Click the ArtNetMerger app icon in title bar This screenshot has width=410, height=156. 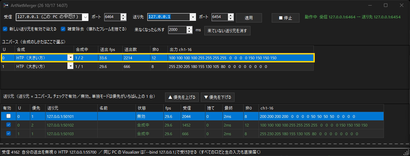(x=6, y=5)
